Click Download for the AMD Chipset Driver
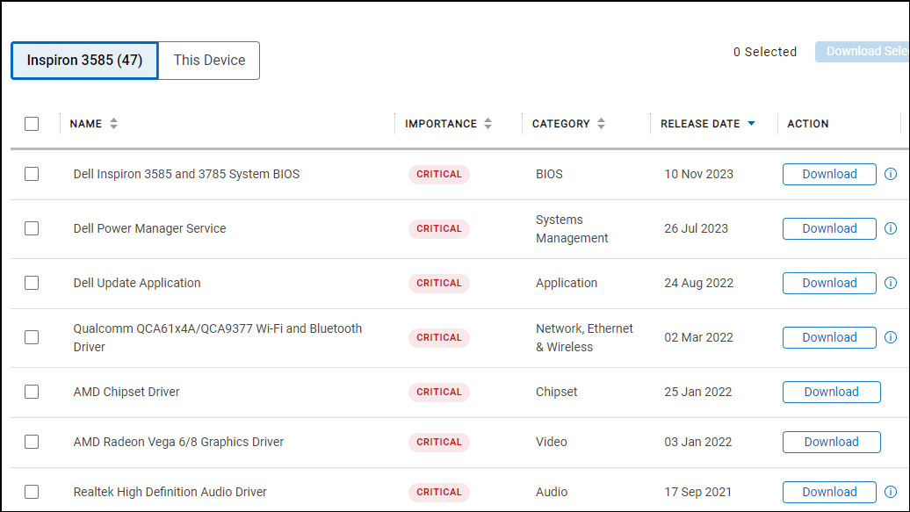 pos(831,392)
